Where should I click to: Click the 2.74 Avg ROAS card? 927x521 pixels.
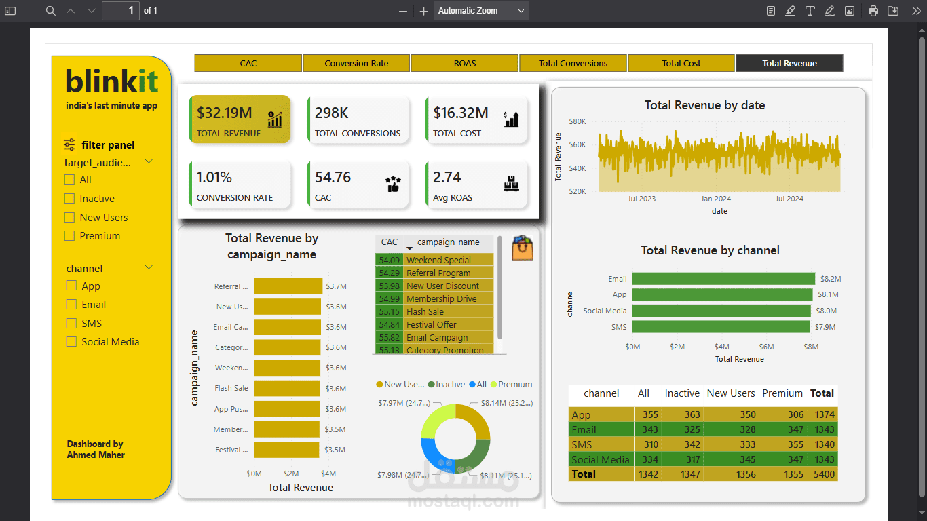click(x=476, y=184)
